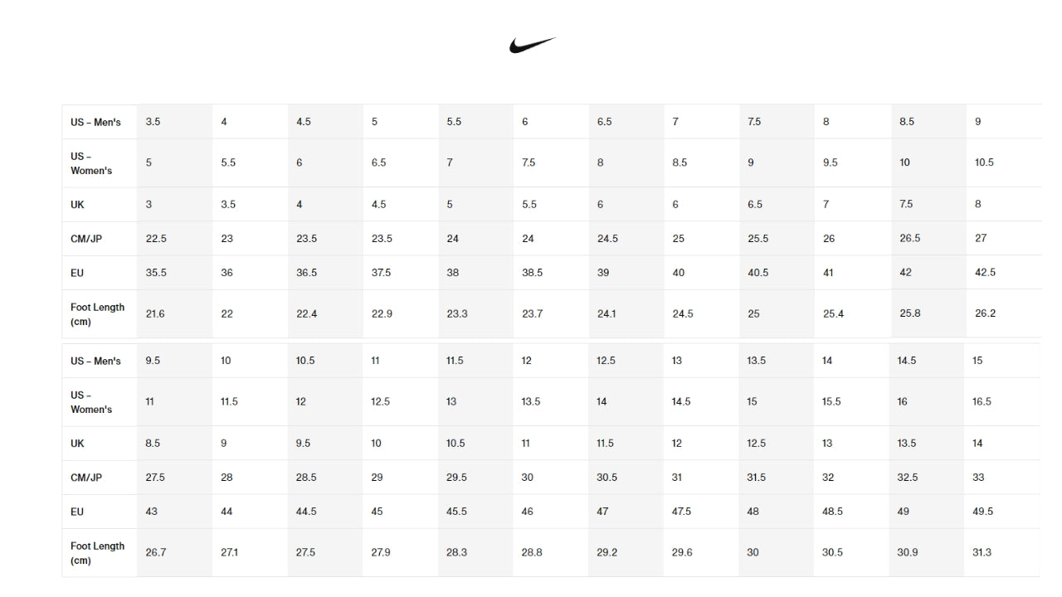
Task: Click the foot length 22.9 cell
Action: 382,314
